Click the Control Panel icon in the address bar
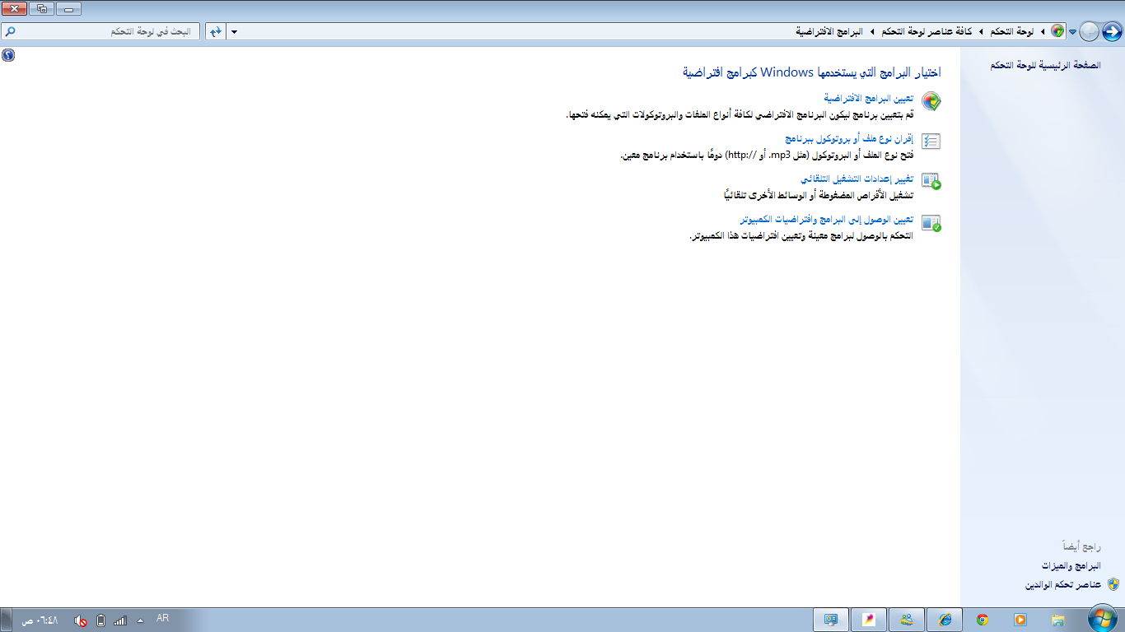Image resolution: width=1125 pixels, height=632 pixels. coord(1057,31)
